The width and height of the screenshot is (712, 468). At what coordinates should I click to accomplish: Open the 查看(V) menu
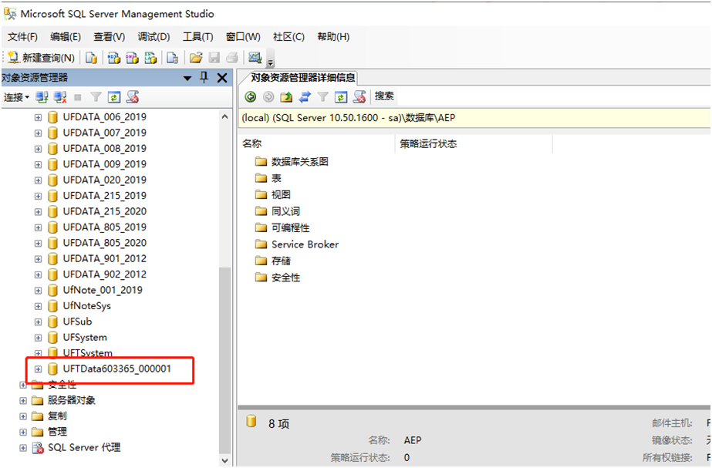click(x=110, y=37)
